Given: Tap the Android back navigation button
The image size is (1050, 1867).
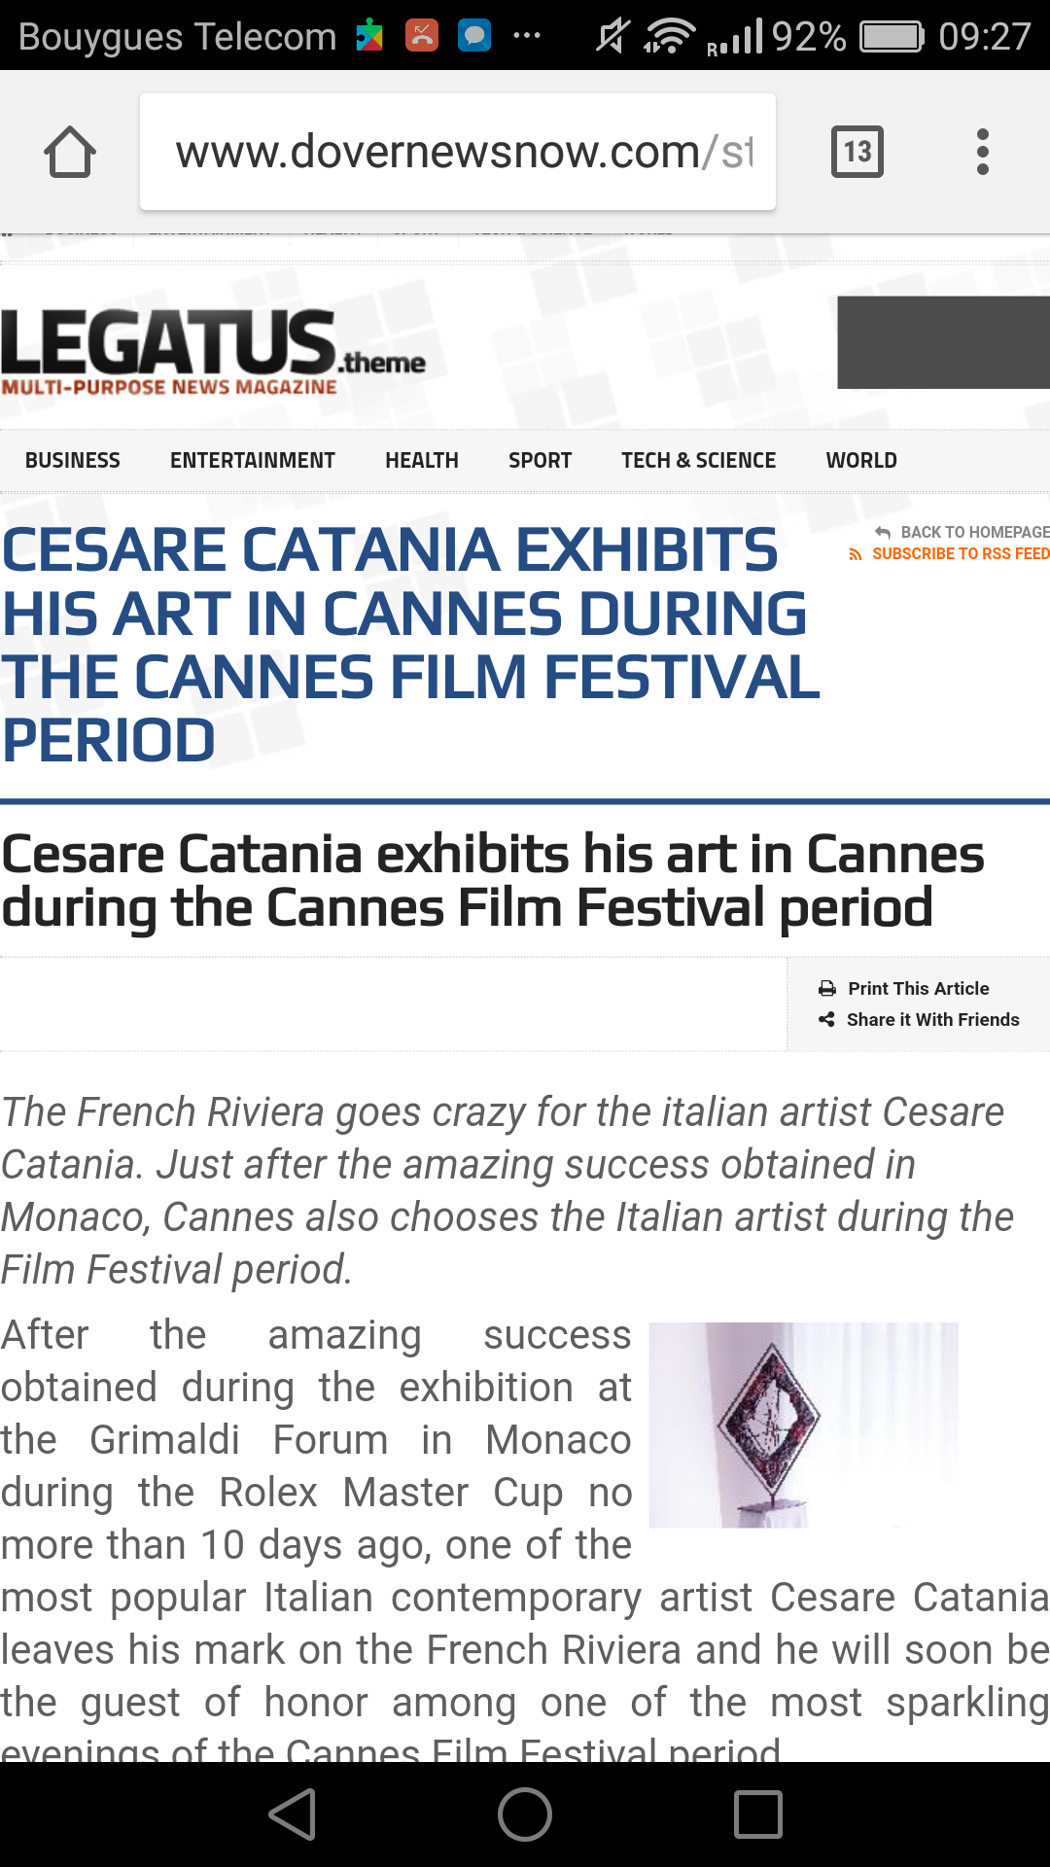Looking at the screenshot, I should pyautogui.click(x=293, y=1814).
